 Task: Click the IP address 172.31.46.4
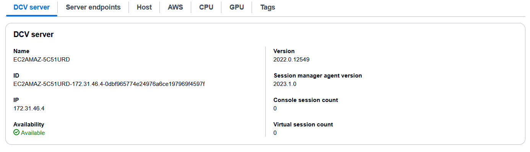click(x=29, y=108)
